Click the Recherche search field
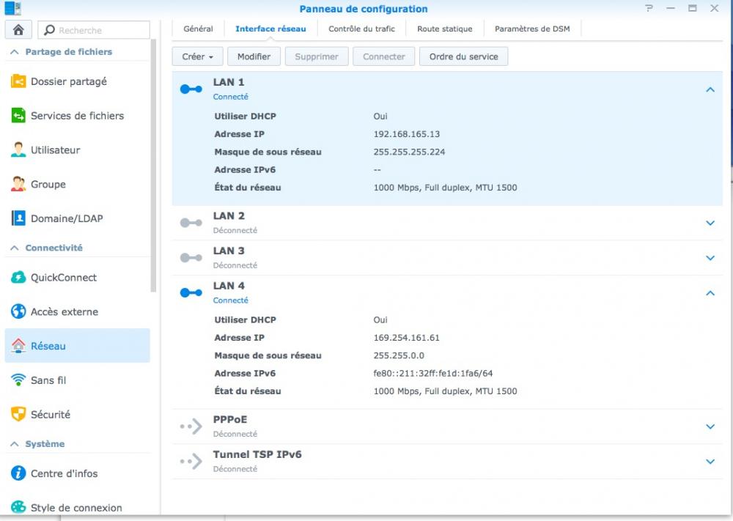 [x=99, y=30]
